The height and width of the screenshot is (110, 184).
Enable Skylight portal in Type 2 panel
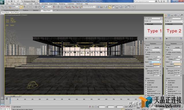166,91
